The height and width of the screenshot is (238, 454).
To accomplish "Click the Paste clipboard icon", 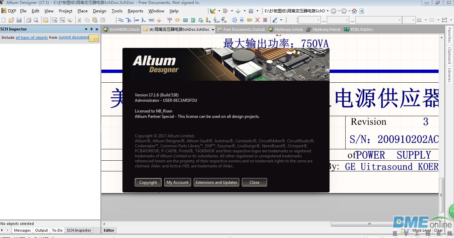I will (94, 20).
